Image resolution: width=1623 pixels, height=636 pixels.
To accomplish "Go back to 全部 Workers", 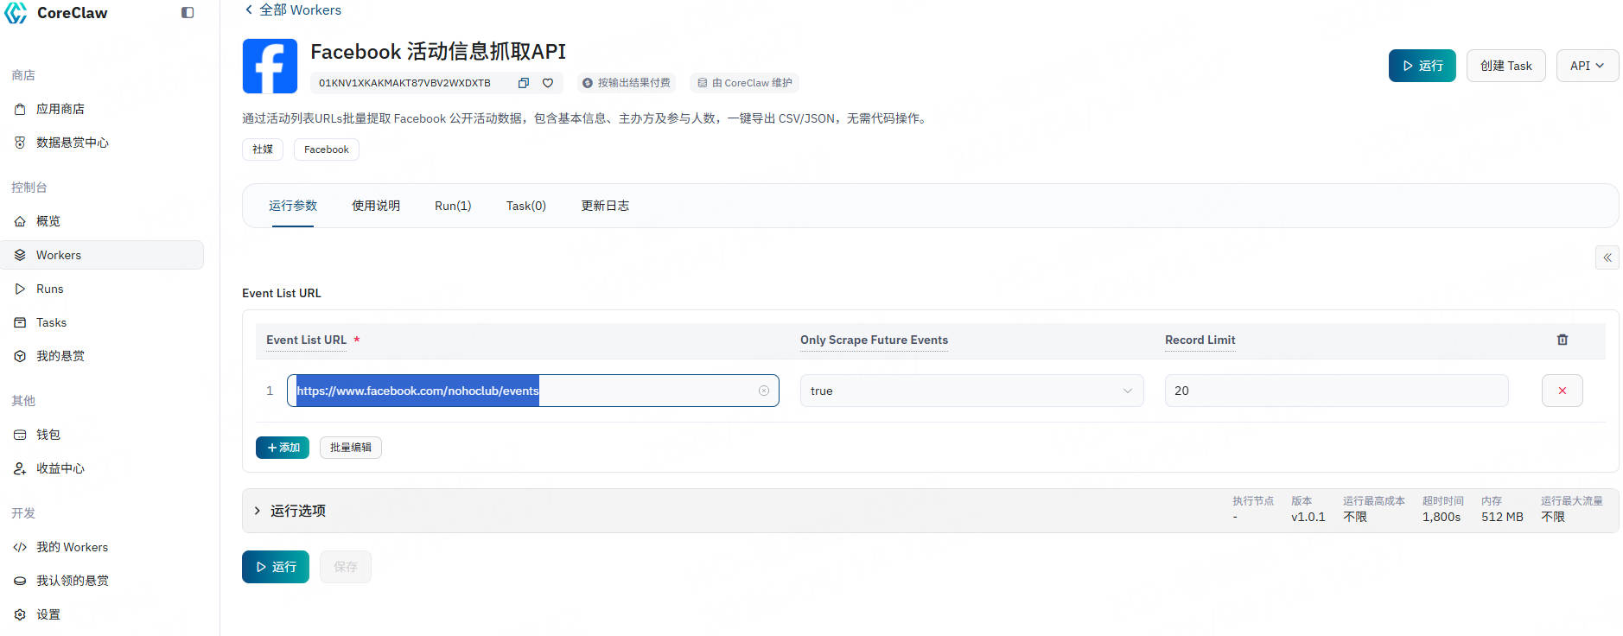I will click(293, 10).
